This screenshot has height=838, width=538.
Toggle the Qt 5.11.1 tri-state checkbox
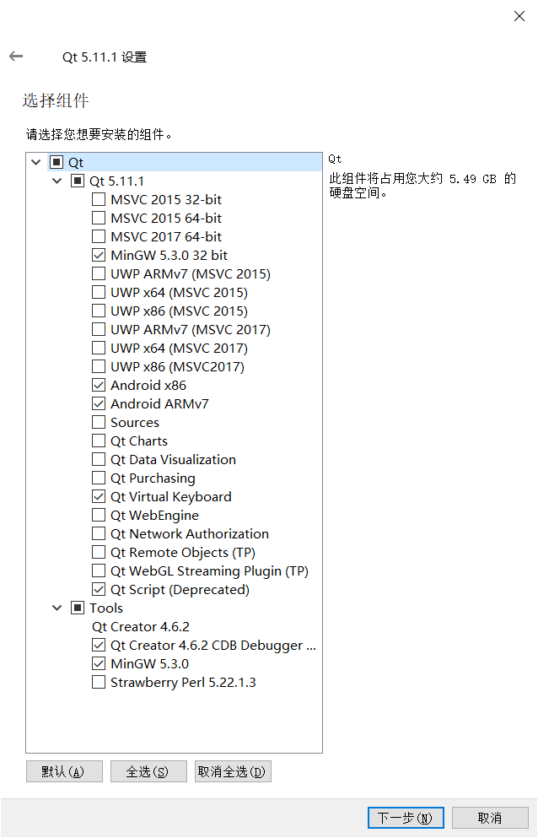(x=78, y=181)
